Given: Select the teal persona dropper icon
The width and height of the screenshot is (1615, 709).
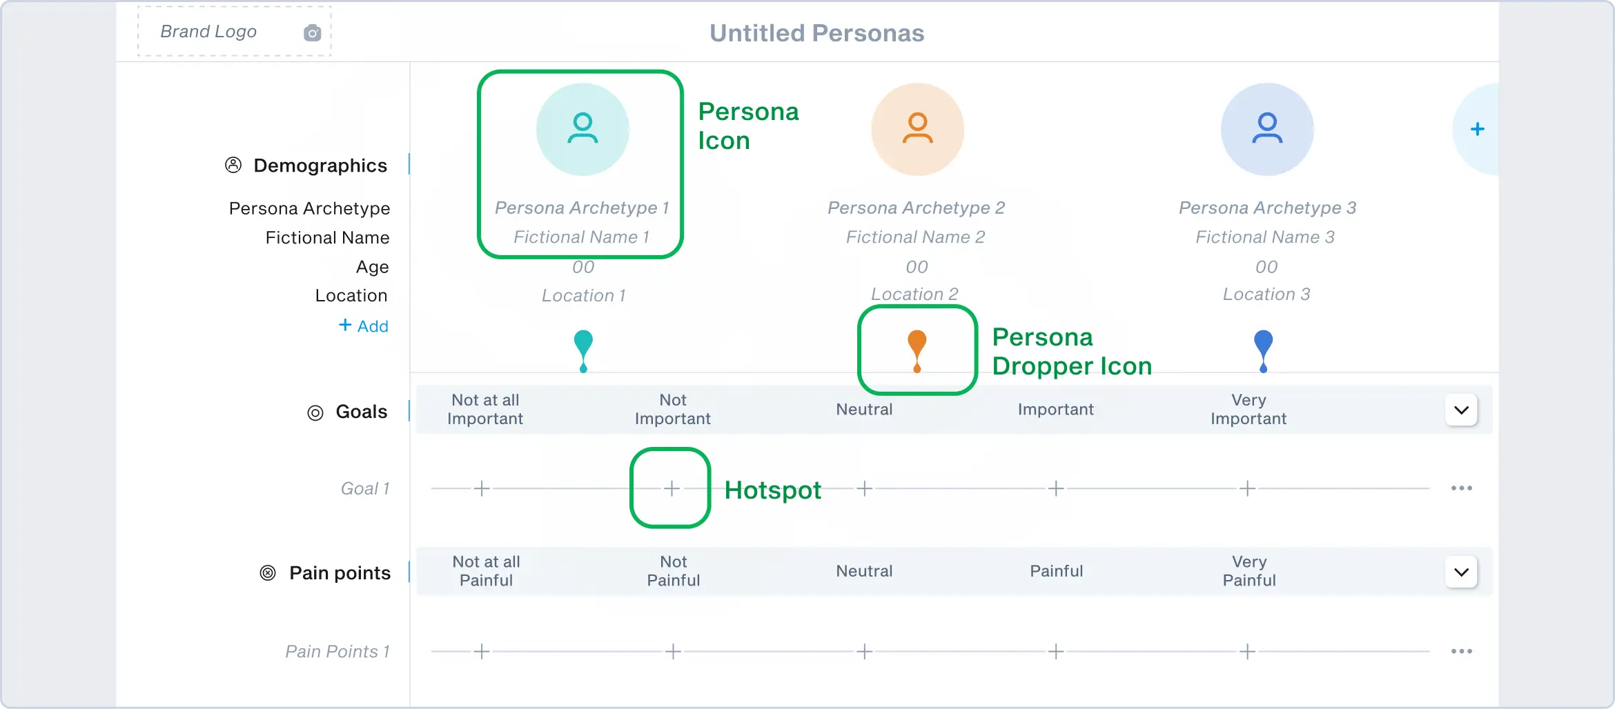Looking at the screenshot, I should [583, 350].
